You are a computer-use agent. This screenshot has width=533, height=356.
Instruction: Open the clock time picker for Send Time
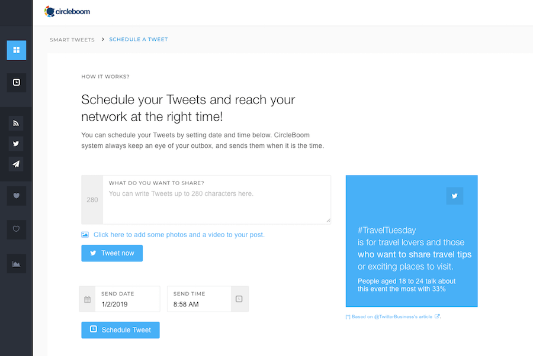239,299
